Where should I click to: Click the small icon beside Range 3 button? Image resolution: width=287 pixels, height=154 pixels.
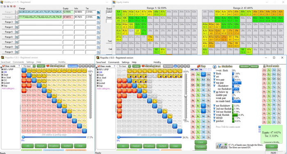tap(16, 22)
